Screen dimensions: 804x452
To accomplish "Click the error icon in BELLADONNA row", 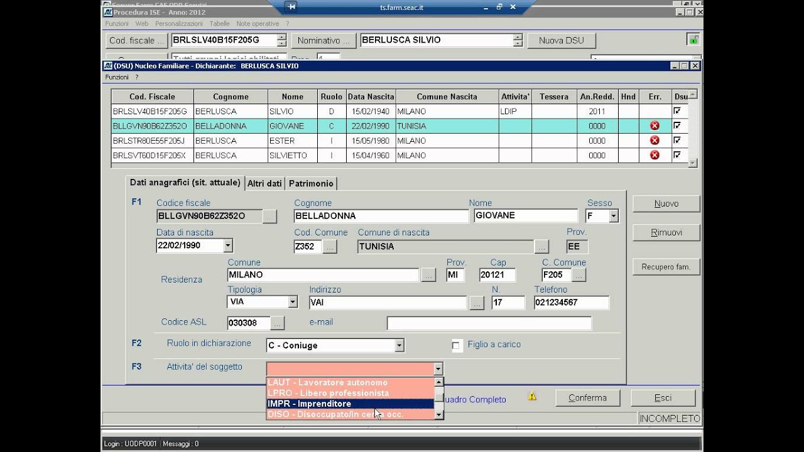I will coord(655,126).
